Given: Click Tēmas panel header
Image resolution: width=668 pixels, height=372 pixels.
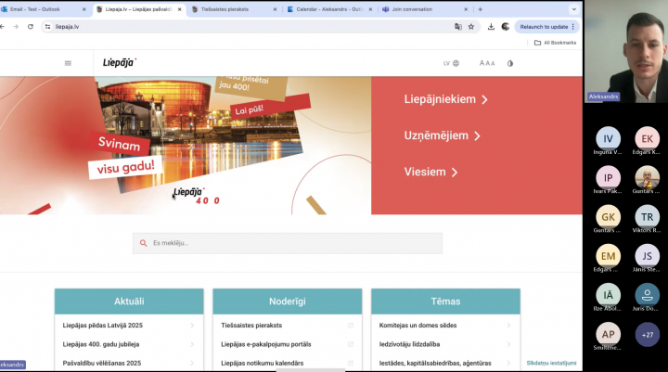Looking at the screenshot, I should tap(445, 301).
